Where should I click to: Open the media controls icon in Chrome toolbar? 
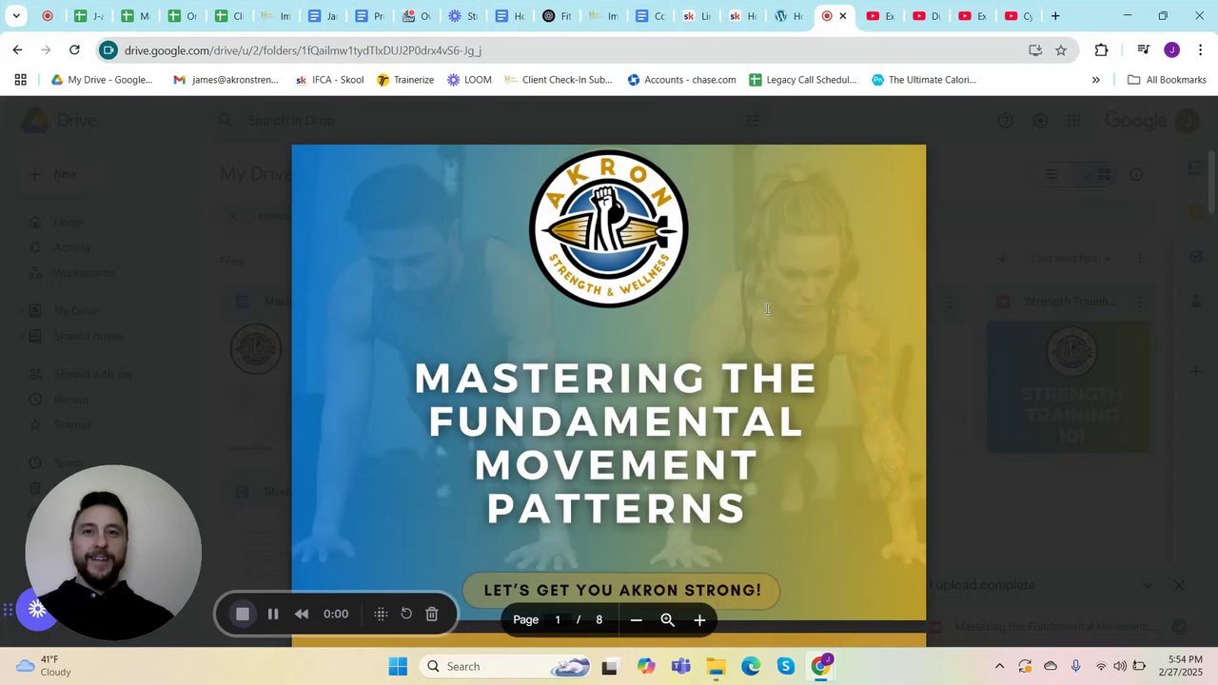[1143, 50]
